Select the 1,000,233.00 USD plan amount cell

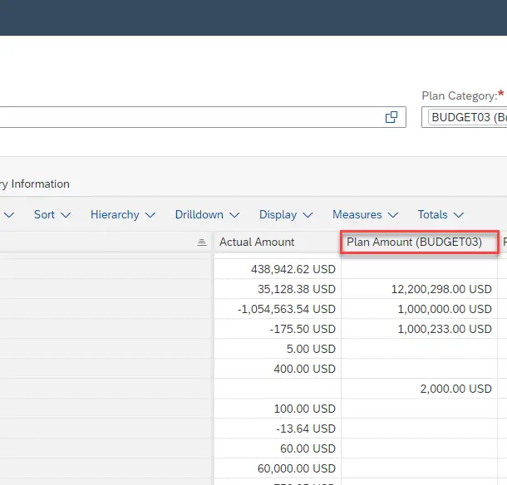coord(419,329)
